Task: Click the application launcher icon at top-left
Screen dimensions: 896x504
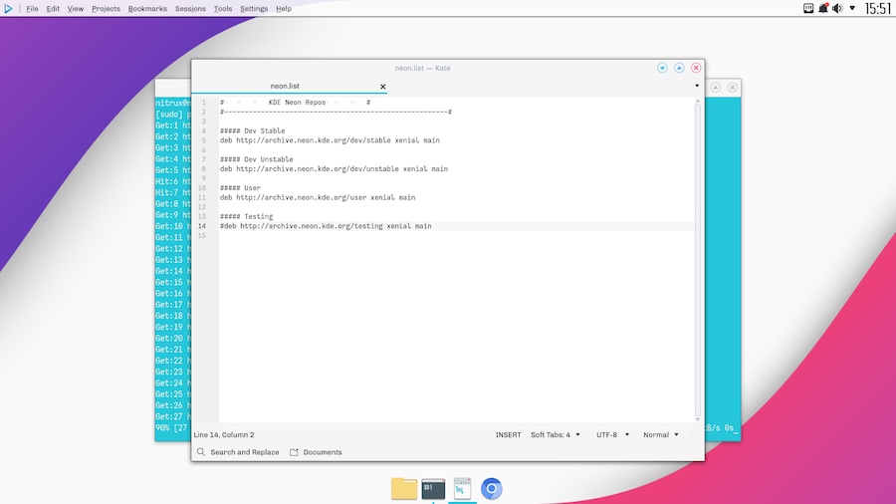Action: 9,8
